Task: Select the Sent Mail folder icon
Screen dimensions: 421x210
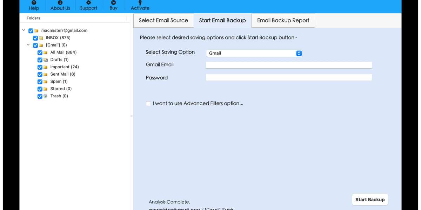Action: coord(45,75)
